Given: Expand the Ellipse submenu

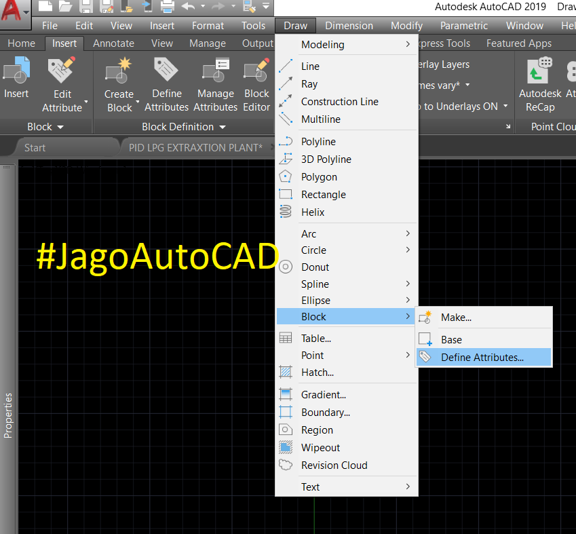Looking at the screenshot, I should (347, 301).
